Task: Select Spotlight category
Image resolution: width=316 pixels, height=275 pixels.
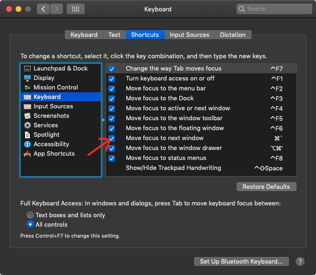Action: pos(61,135)
